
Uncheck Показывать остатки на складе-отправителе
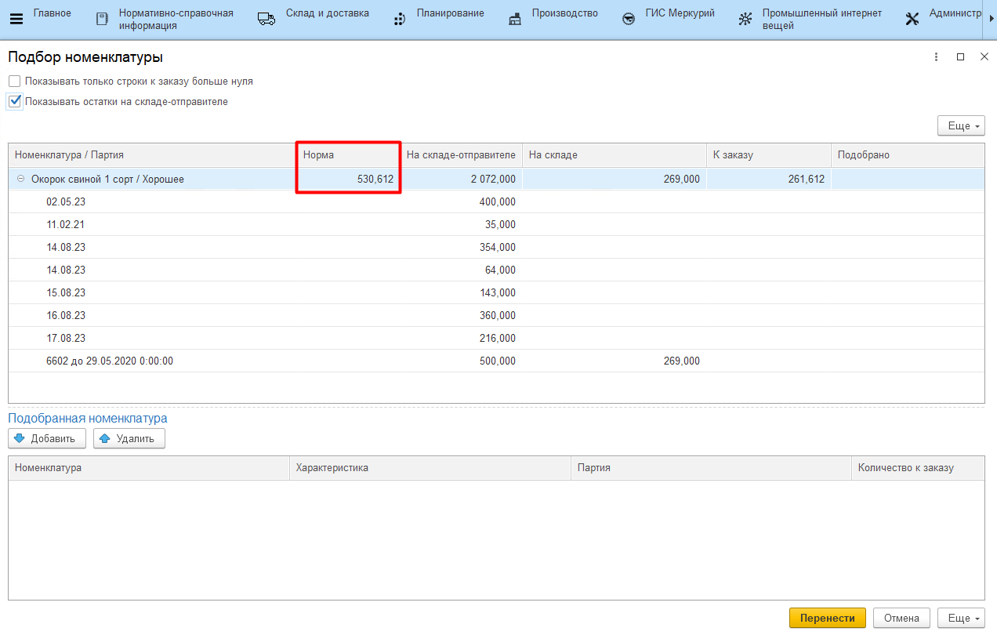pos(14,101)
